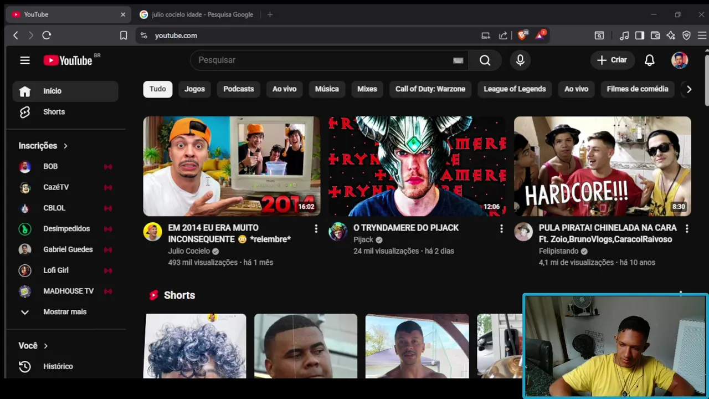Switch to the Google search browser tab
Screen dimensions: 709x399
click(197, 14)
